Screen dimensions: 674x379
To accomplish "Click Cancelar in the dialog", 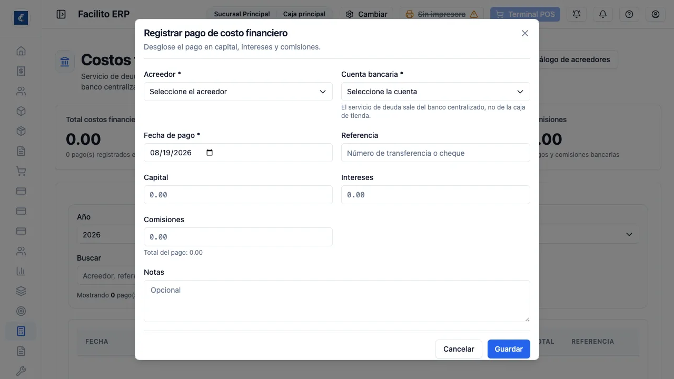I will (x=459, y=349).
